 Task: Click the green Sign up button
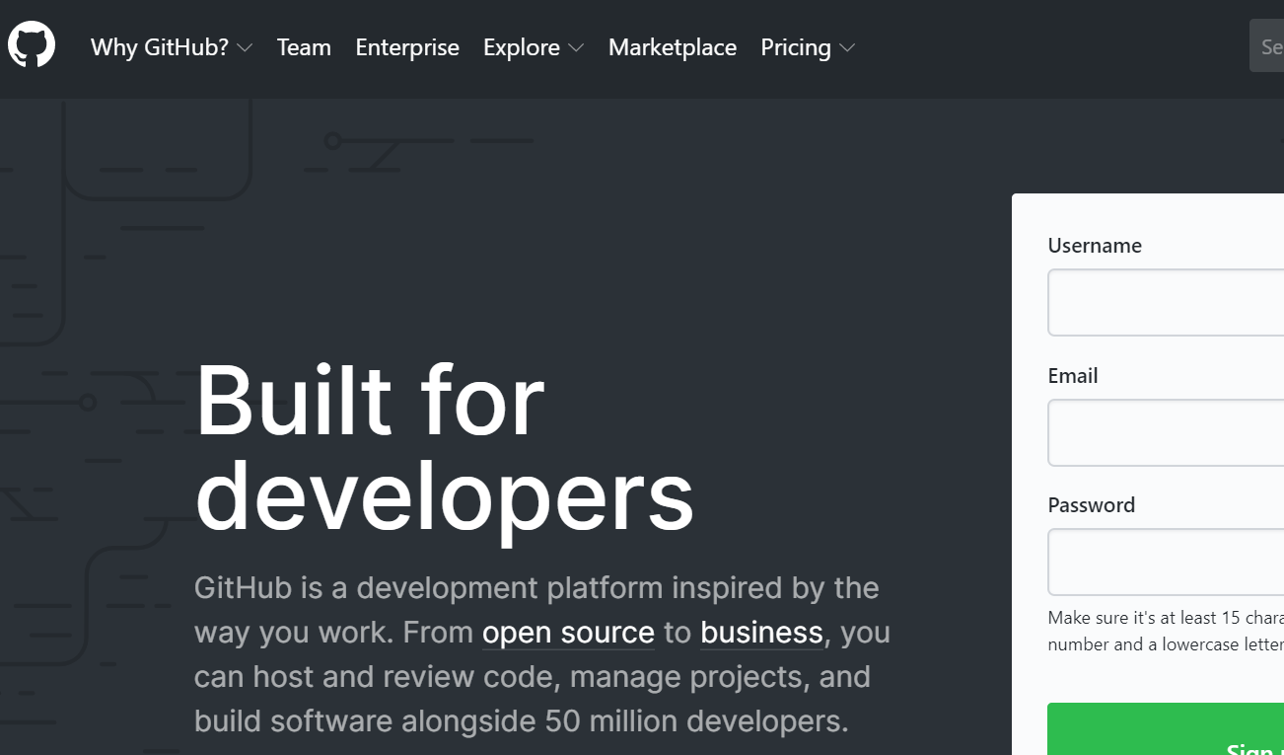(x=1166, y=729)
